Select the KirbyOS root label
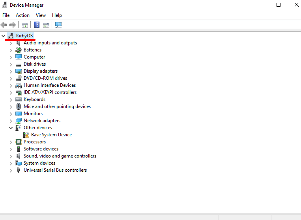 (24, 36)
